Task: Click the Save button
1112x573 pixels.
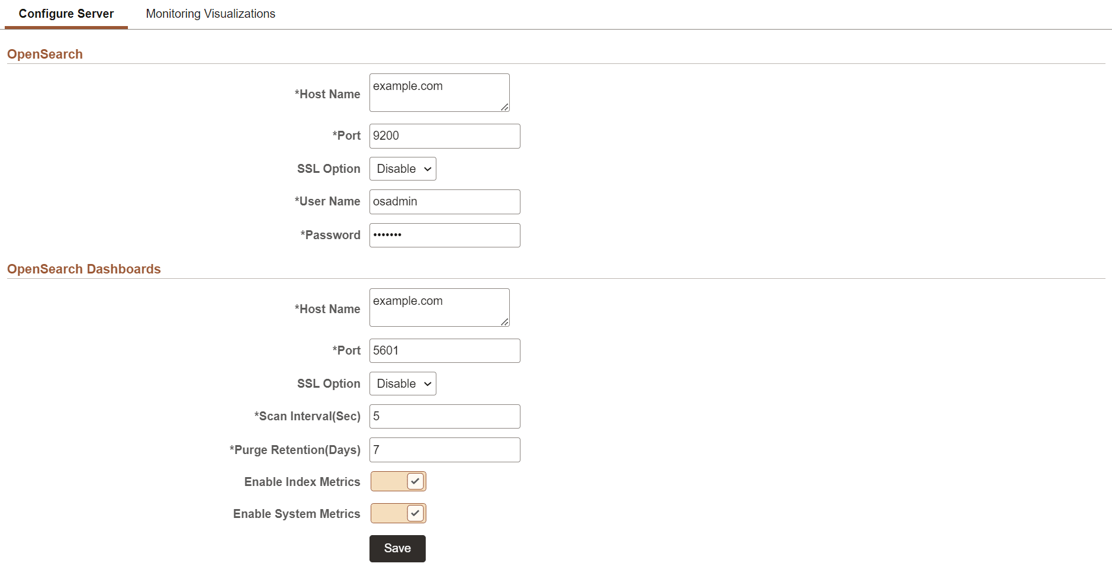Action: (x=397, y=548)
